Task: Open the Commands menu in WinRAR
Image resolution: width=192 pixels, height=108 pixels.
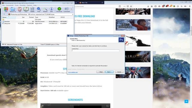Action: (x=10, y=5)
